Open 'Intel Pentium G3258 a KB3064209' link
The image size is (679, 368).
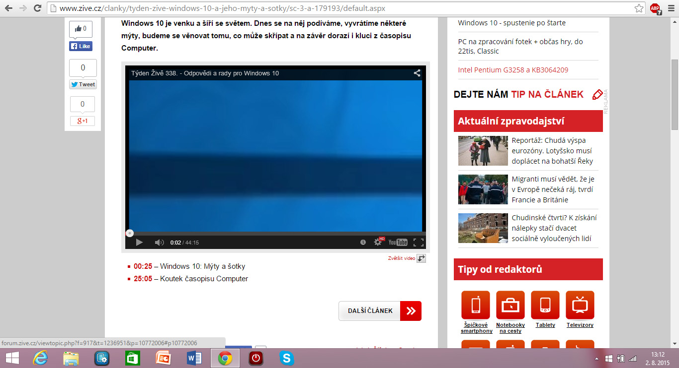click(513, 70)
